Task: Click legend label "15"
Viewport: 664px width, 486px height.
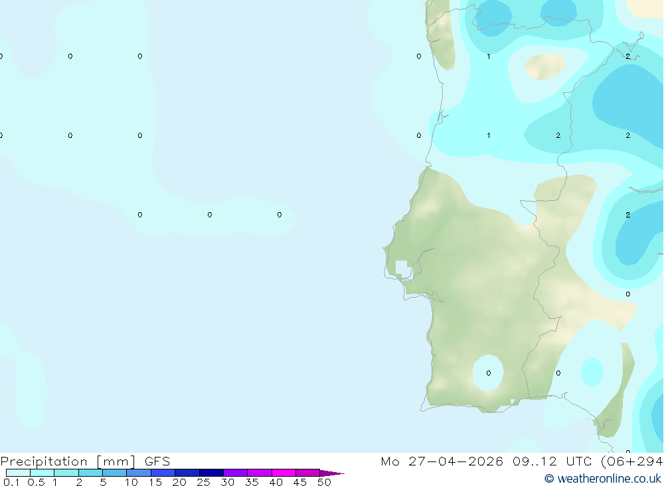Action: (x=155, y=482)
